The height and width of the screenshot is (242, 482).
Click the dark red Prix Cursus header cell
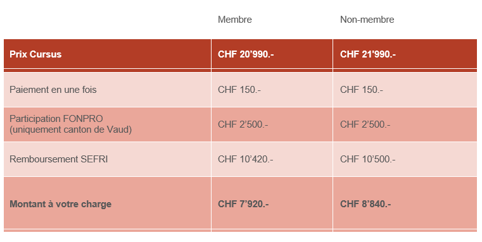pyautogui.click(x=107, y=54)
